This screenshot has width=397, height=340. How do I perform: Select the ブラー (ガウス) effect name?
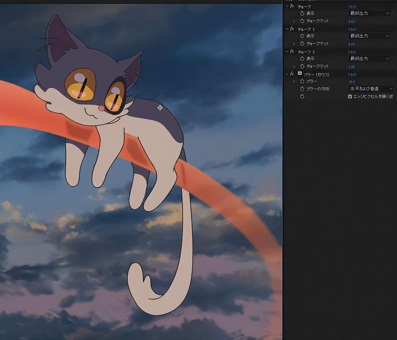coord(316,75)
